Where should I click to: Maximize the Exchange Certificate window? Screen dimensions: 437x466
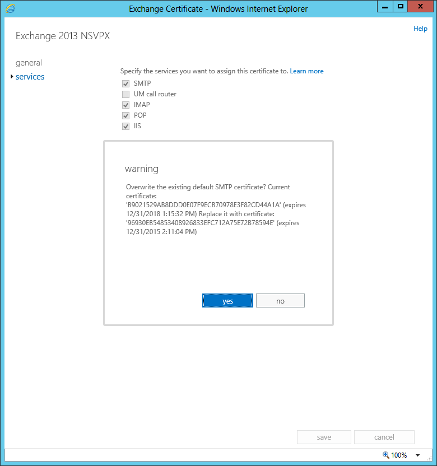(400, 6)
